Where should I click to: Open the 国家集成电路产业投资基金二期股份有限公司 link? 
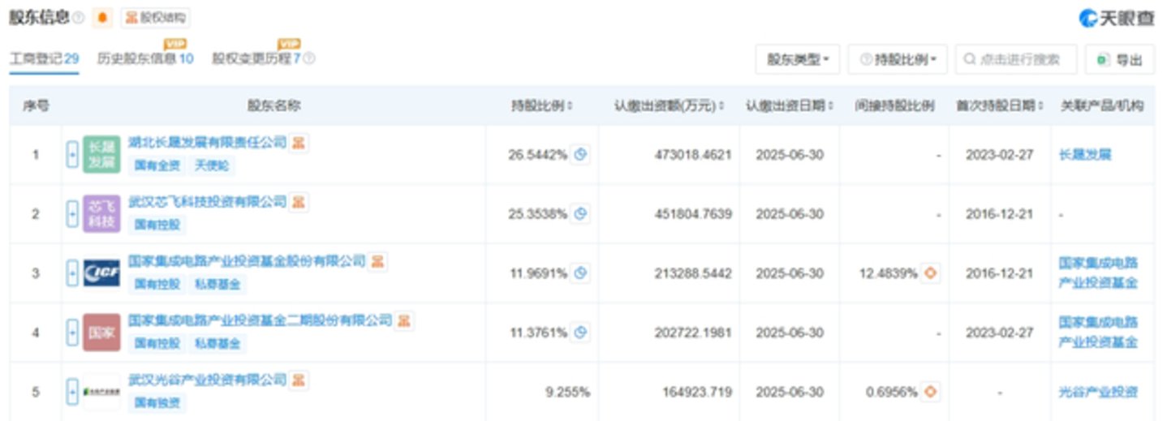(261, 320)
